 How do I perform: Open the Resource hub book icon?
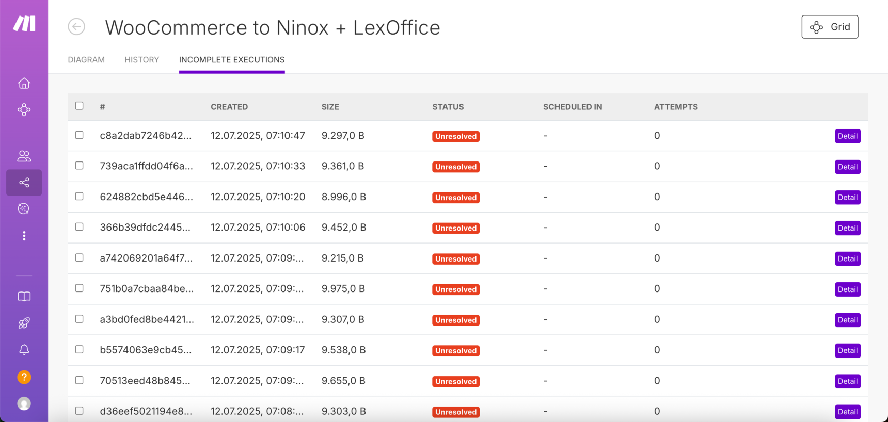click(x=24, y=297)
